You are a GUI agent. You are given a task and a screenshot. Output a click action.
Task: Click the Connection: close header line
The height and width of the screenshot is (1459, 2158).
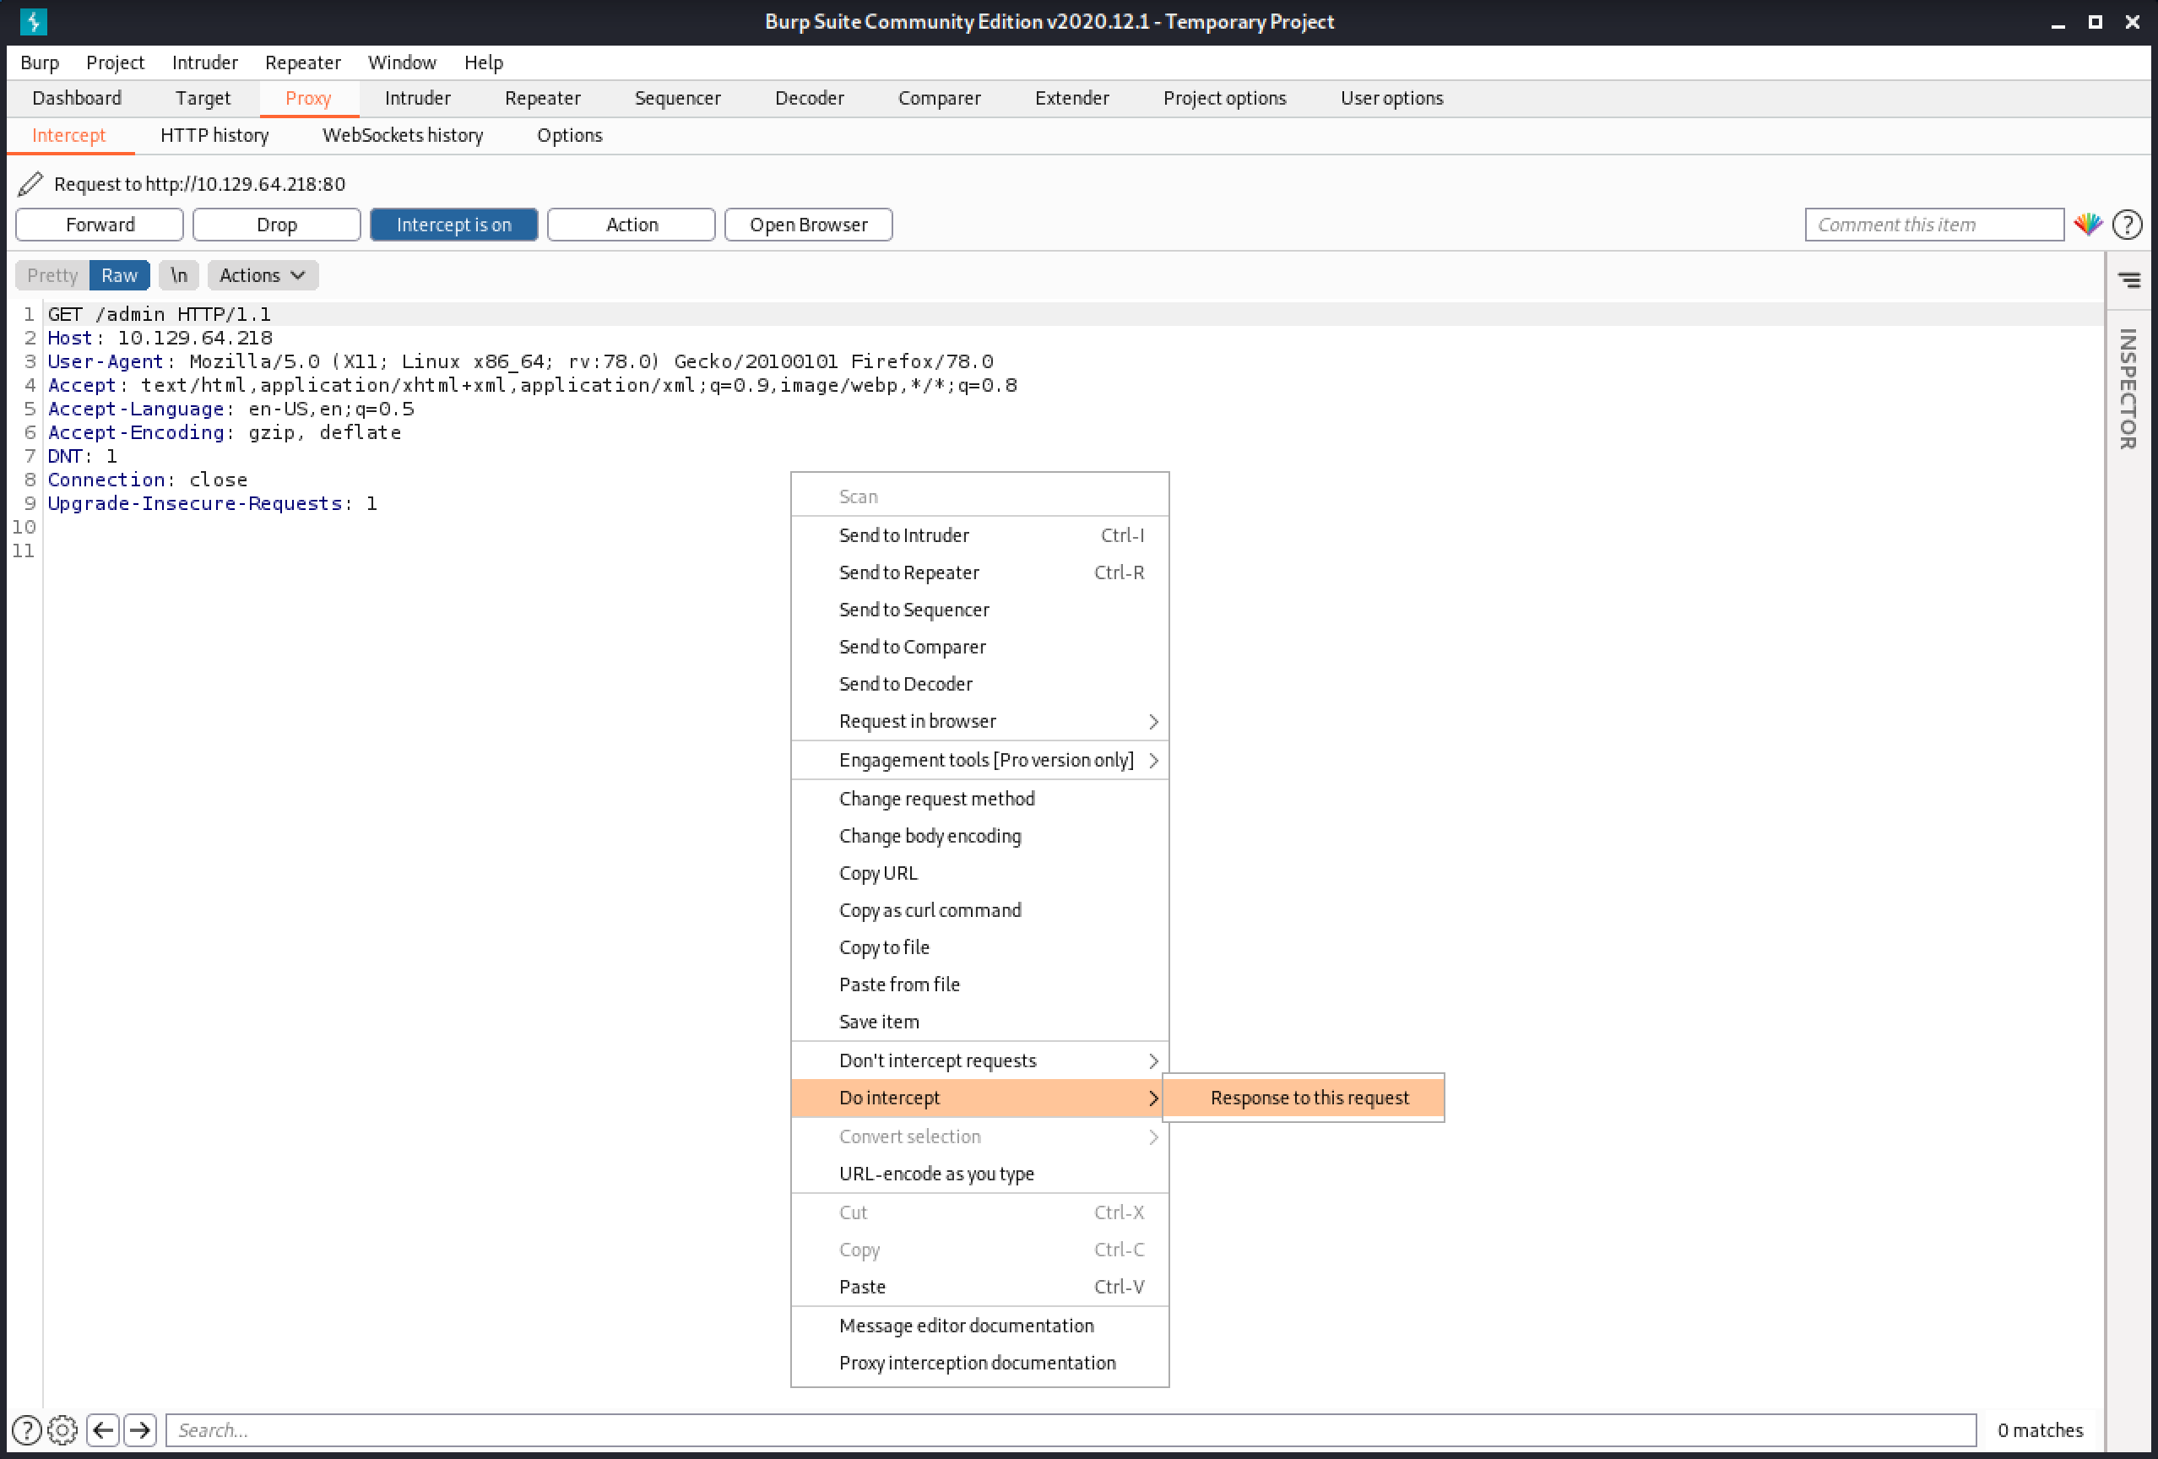pyautogui.click(x=147, y=480)
